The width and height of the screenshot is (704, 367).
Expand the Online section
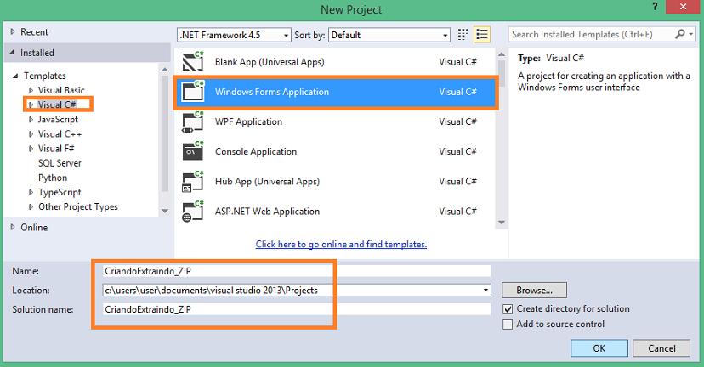pos(13,227)
